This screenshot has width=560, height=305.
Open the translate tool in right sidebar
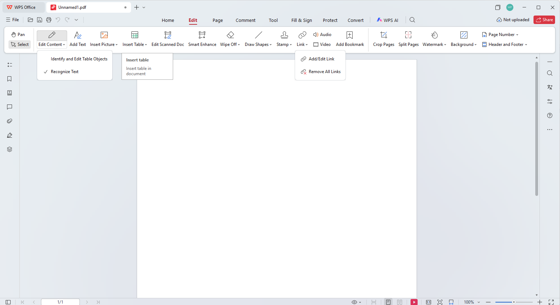click(550, 87)
